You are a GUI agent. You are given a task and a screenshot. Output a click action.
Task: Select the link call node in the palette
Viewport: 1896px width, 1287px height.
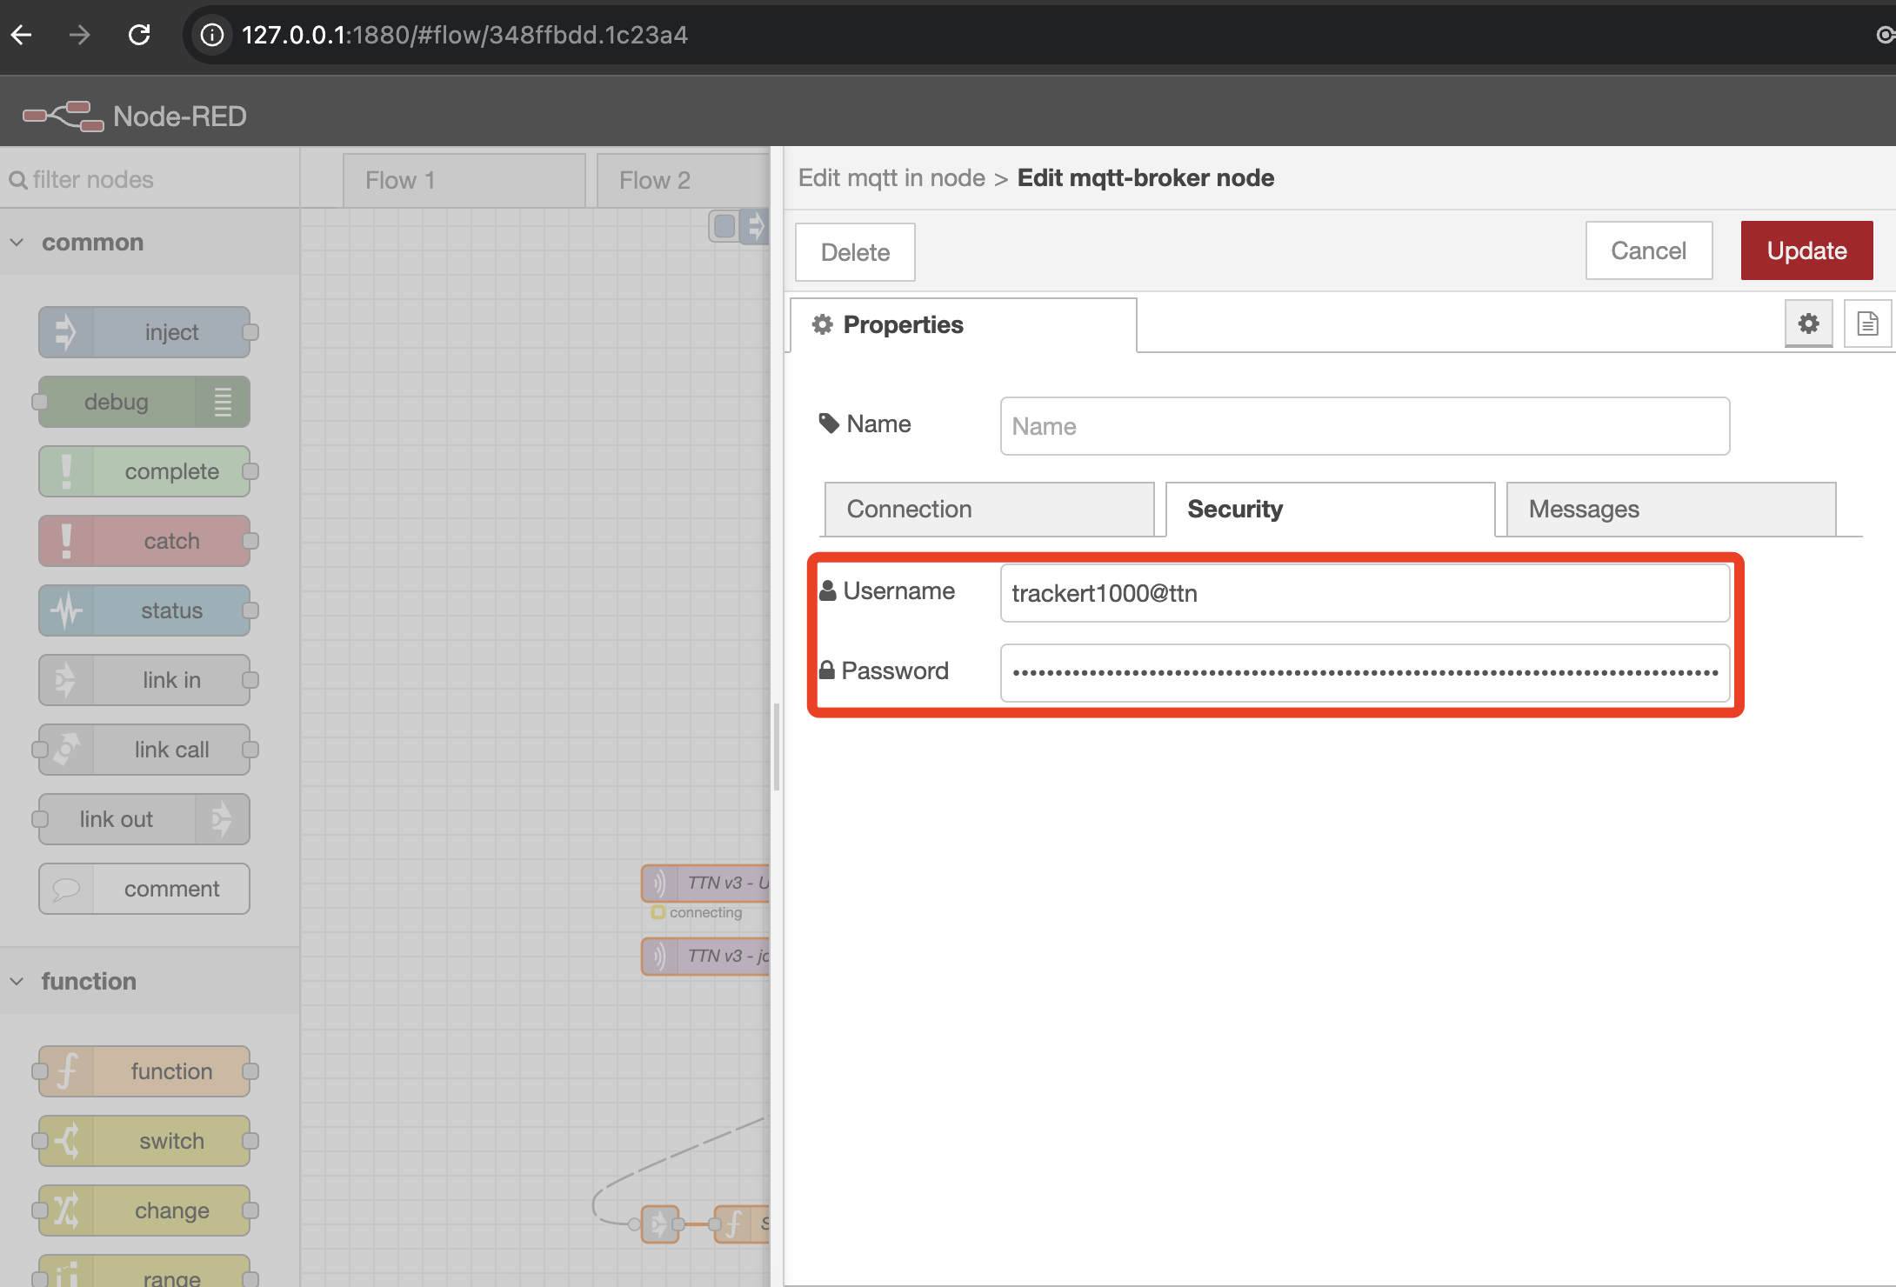144,749
